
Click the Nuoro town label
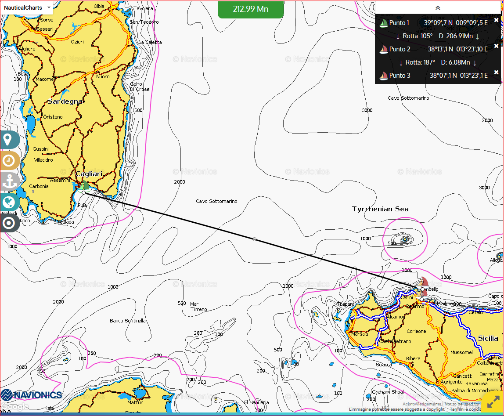[103, 76]
